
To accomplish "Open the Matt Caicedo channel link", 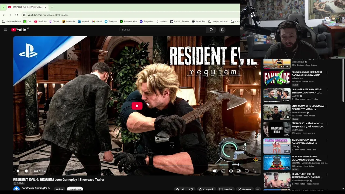I will [x=298, y=130].
